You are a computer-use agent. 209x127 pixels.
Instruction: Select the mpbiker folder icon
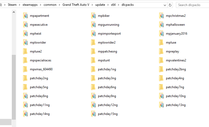click(93, 16)
